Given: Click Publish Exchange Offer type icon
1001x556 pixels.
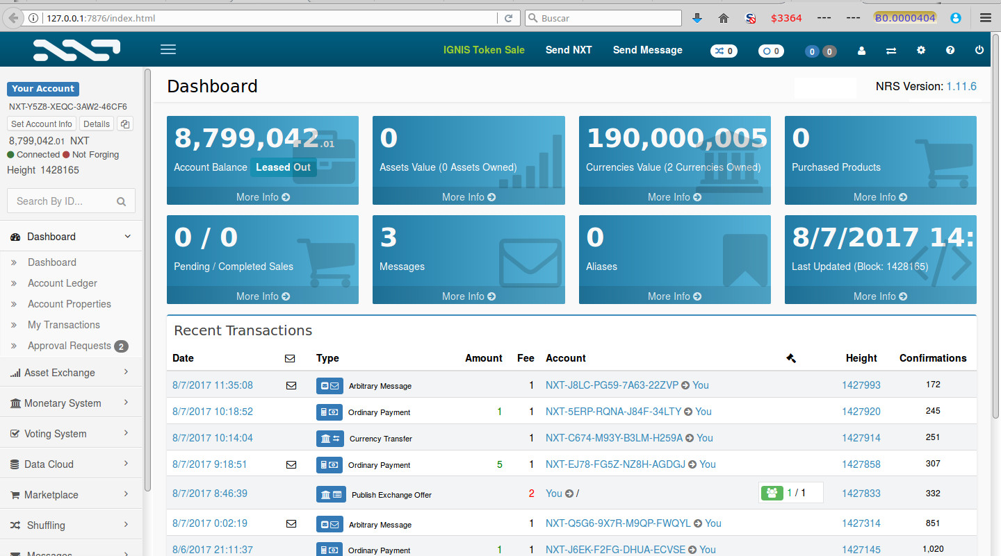Looking at the screenshot, I should coord(329,495).
